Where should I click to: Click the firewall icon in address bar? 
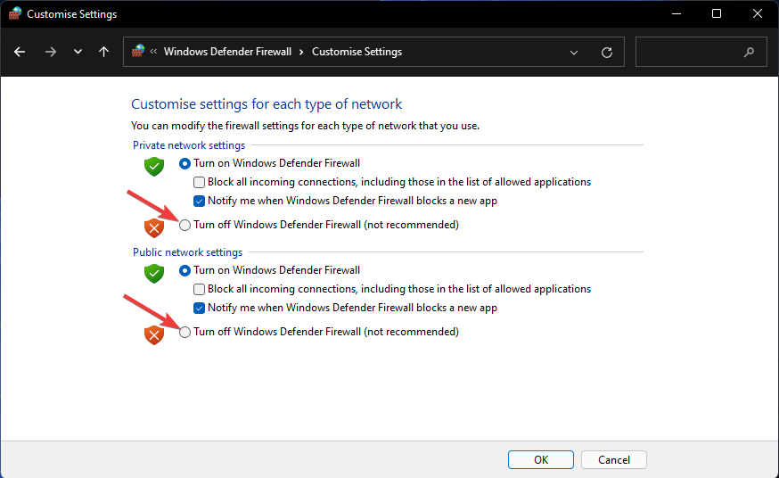point(137,51)
